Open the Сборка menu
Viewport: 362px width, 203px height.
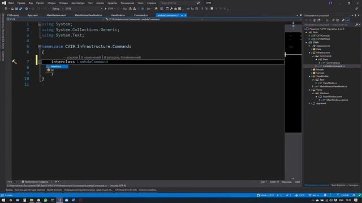point(51,3)
